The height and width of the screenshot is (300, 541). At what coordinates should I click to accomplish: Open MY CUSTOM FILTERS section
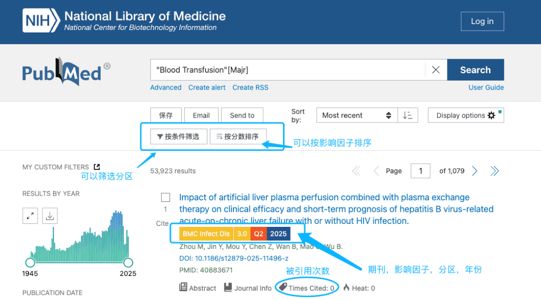click(x=55, y=167)
